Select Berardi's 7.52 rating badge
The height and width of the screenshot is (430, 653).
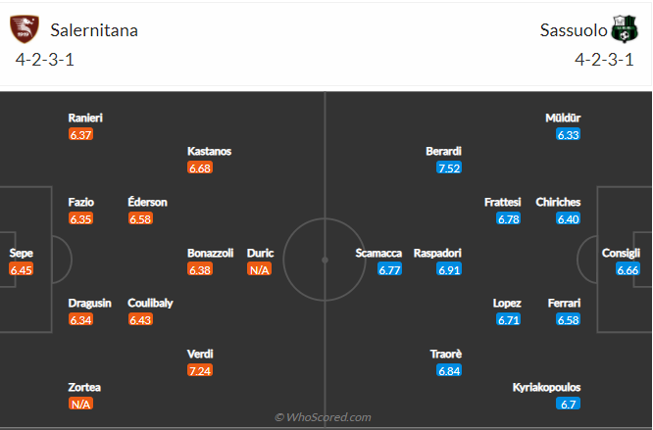tap(449, 168)
